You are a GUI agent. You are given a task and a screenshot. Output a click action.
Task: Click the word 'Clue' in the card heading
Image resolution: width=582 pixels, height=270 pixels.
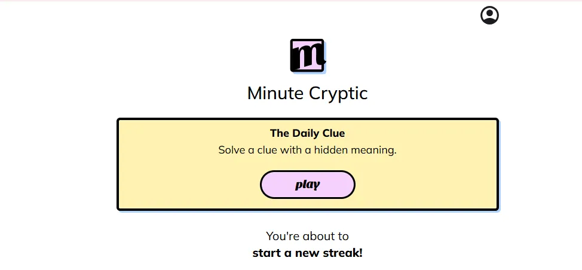tap(333, 133)
